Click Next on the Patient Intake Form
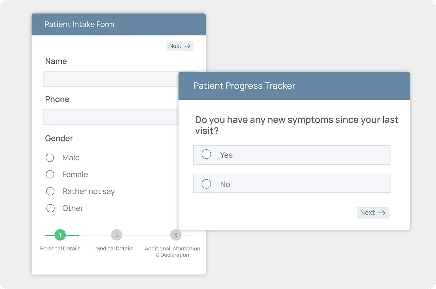Screen dimensions: 436x289 pos(180,46)
